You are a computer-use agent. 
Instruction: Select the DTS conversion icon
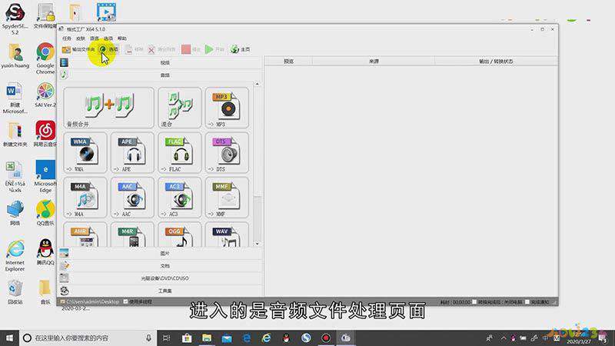[x=226, y=152]
